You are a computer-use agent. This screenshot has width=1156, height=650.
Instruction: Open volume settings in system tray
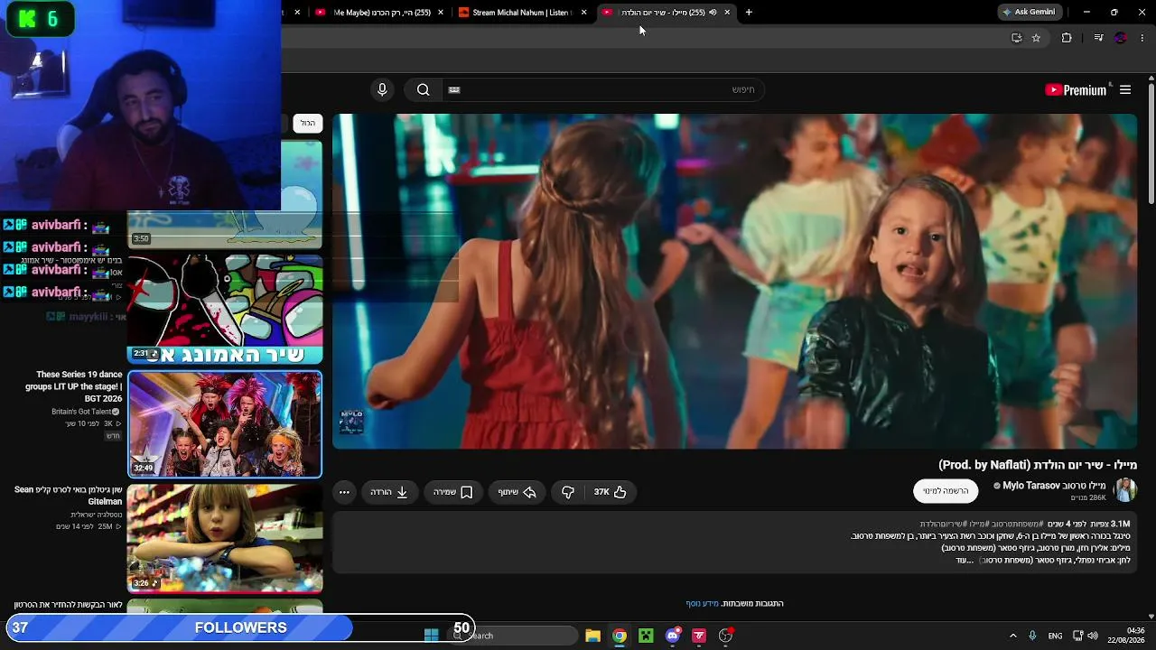(x=1093, y=636)
